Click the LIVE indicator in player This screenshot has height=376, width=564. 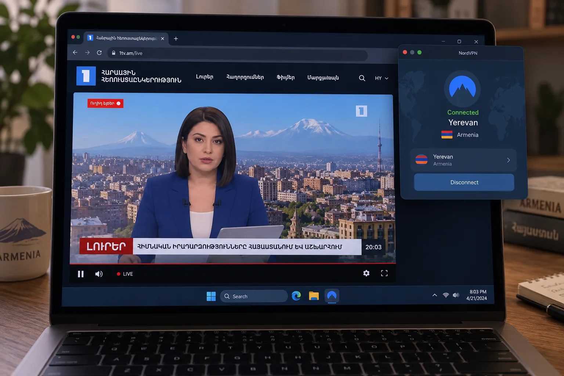click(x=125, y=274)
